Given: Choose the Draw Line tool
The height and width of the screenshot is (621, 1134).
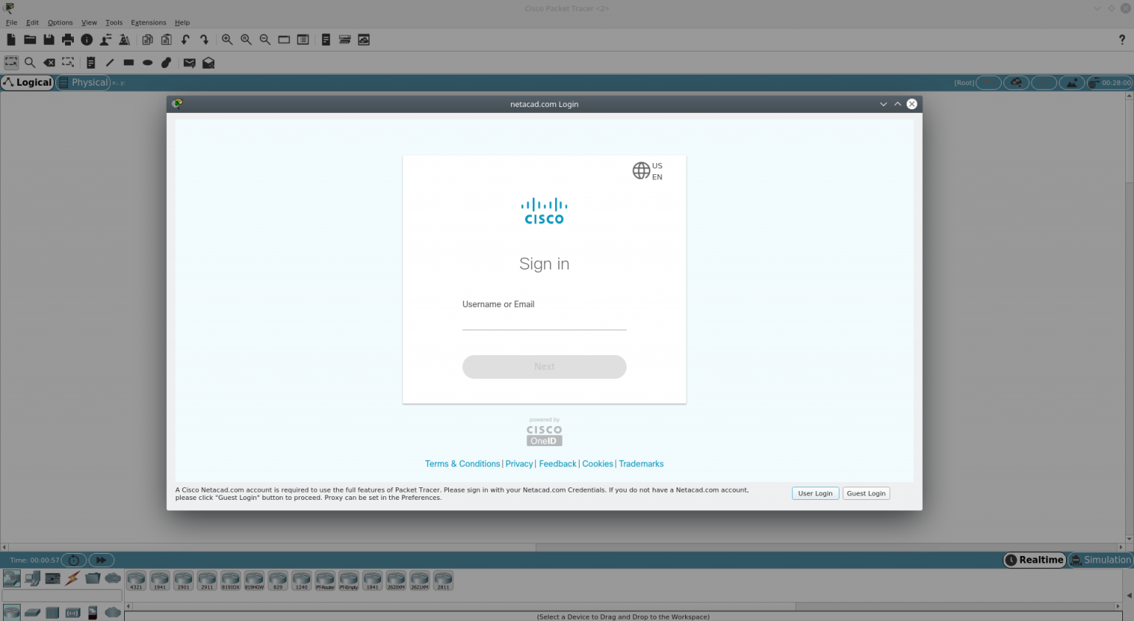Looking at the screenshot, I should [x=110, y=63].
